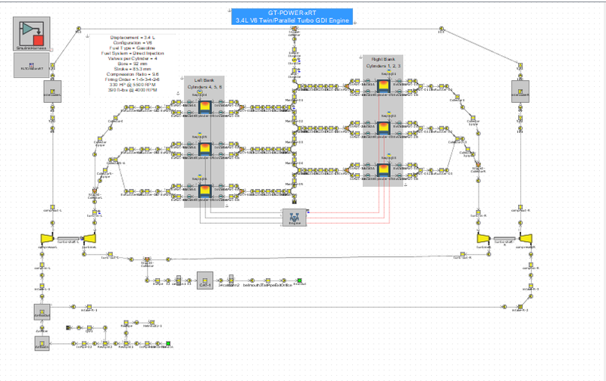
Task: Open the CAT-1 catalyst block
Action: tap(205, 280)
